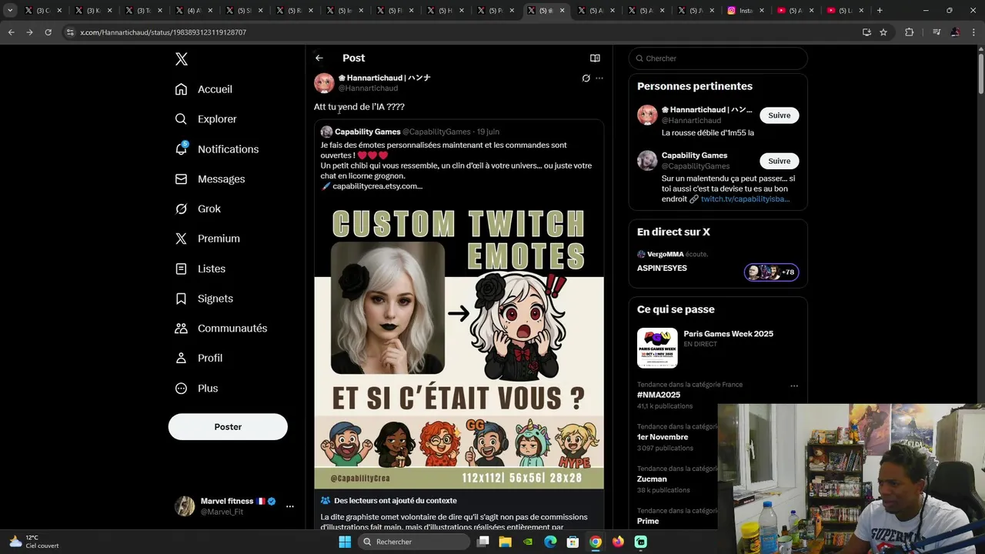Open twitch.tv/capabilitysba link

745,199
